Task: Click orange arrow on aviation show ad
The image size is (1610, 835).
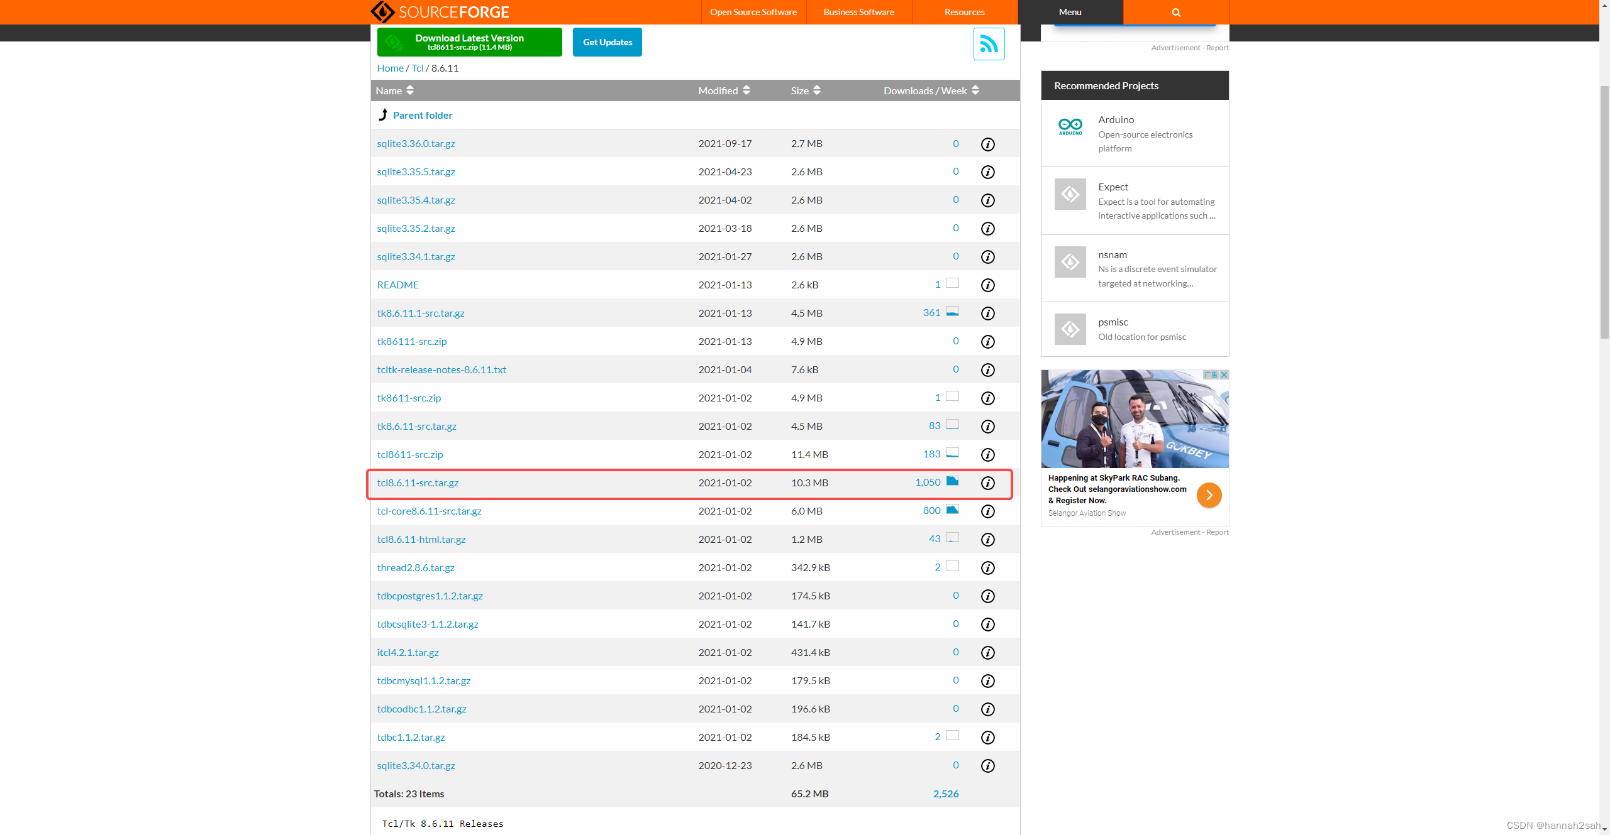Action: tap(1209, 495)
